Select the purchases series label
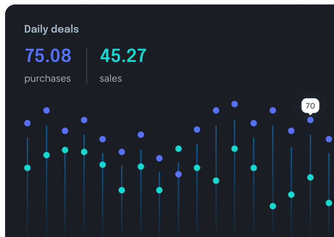Image resolution: width=334 pixels, height=237 pixels. (x=48, y=79)
